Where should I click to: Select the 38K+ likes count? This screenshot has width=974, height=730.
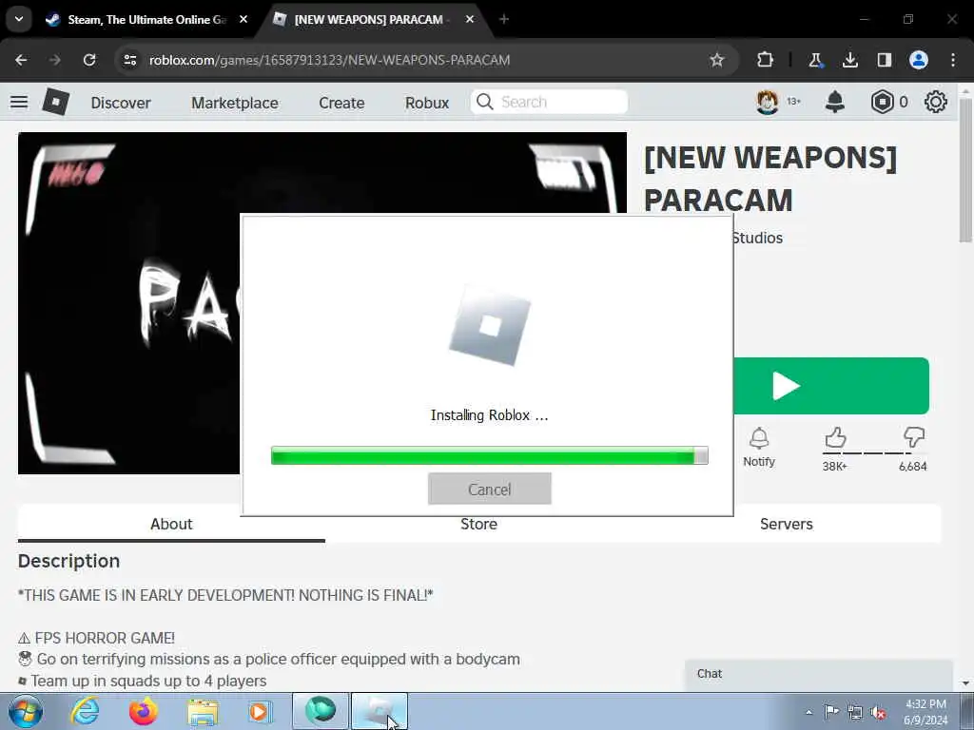click(835, 466)
